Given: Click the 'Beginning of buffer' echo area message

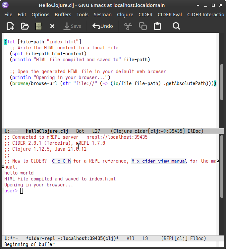Looking at the screenshot, I should 29,244.
